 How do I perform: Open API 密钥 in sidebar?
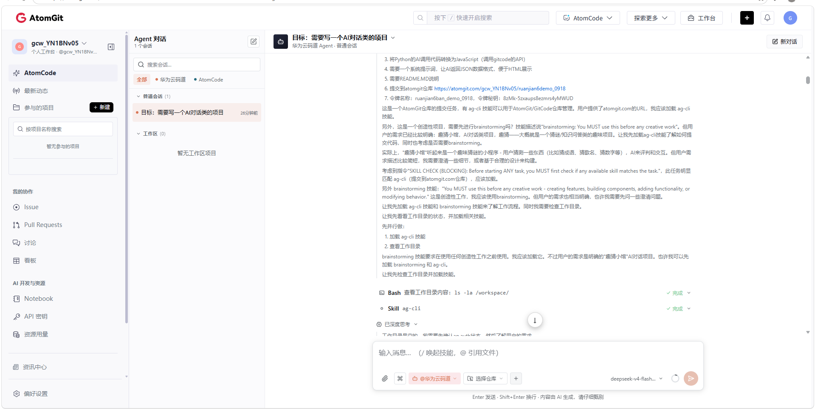coord(36,317)
